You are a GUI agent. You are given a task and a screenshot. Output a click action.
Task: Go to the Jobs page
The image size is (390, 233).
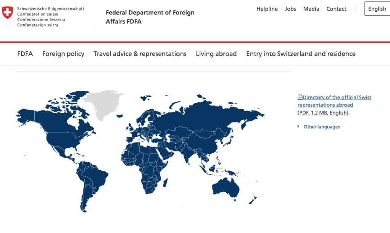(290, 9)
